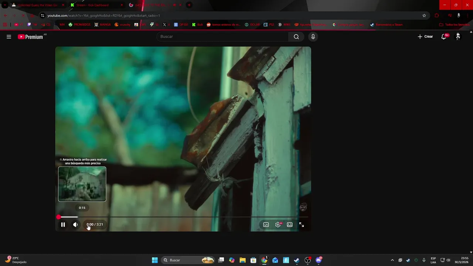Open Discord from the taskbar

click(x=319, y=260)
